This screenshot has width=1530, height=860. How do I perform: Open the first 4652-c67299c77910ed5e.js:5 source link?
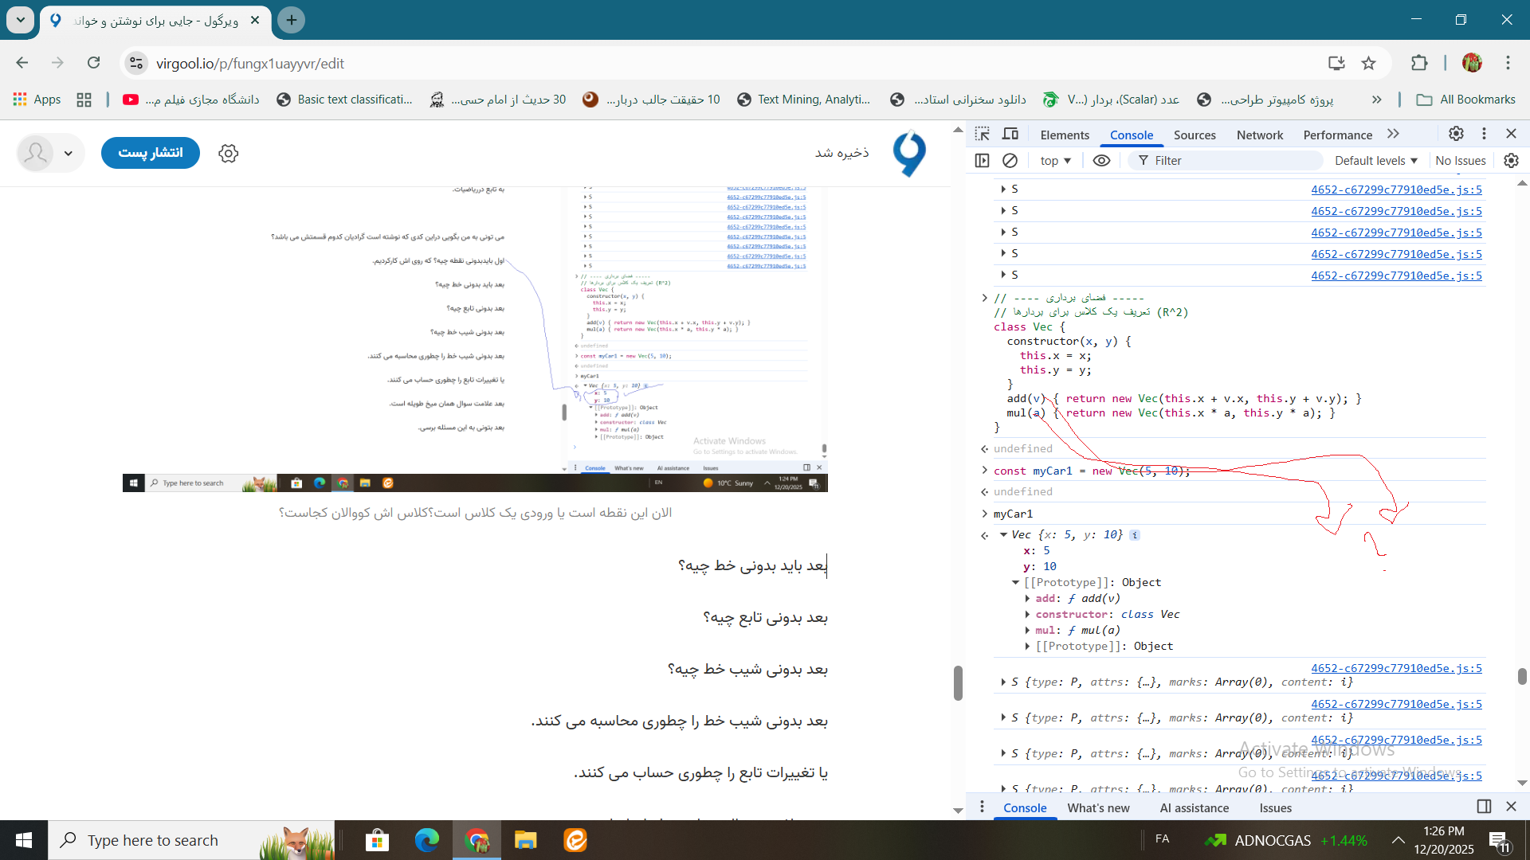[x=1396, y=190]
